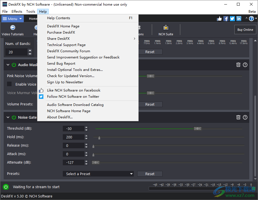Click the LinkedIn icon in the title bar

coord(238,18)
